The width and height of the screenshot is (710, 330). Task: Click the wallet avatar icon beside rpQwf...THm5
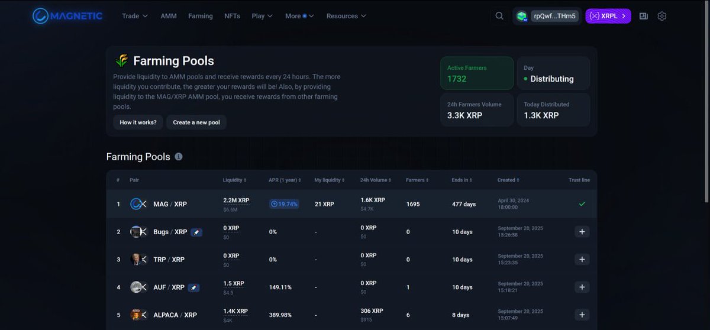click(x=522, y=16)
